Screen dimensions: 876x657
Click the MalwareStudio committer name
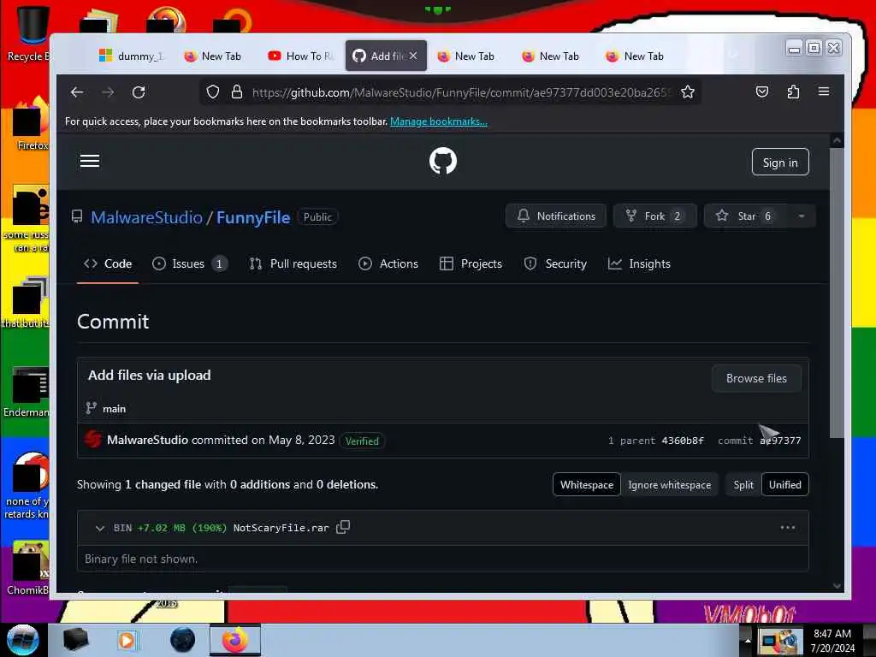point(147,440)
